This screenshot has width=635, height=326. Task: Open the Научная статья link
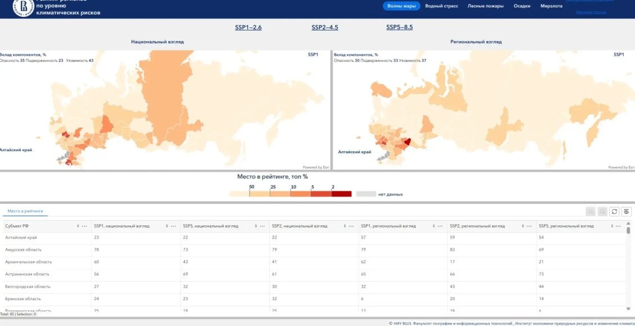pos(591,12)
